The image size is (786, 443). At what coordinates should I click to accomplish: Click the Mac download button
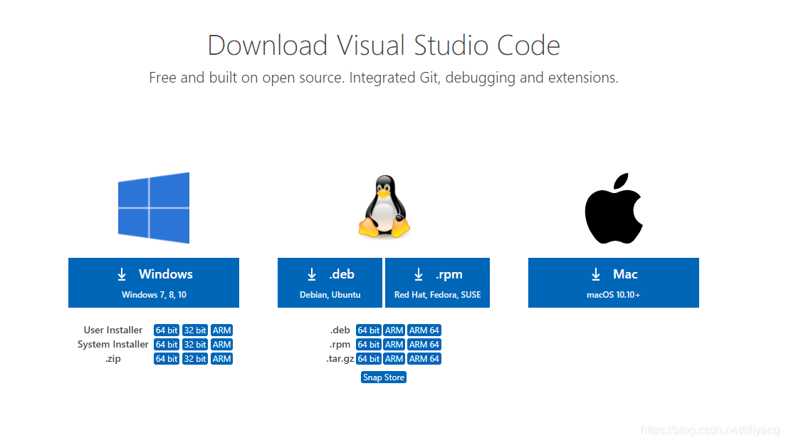point(614,283)
